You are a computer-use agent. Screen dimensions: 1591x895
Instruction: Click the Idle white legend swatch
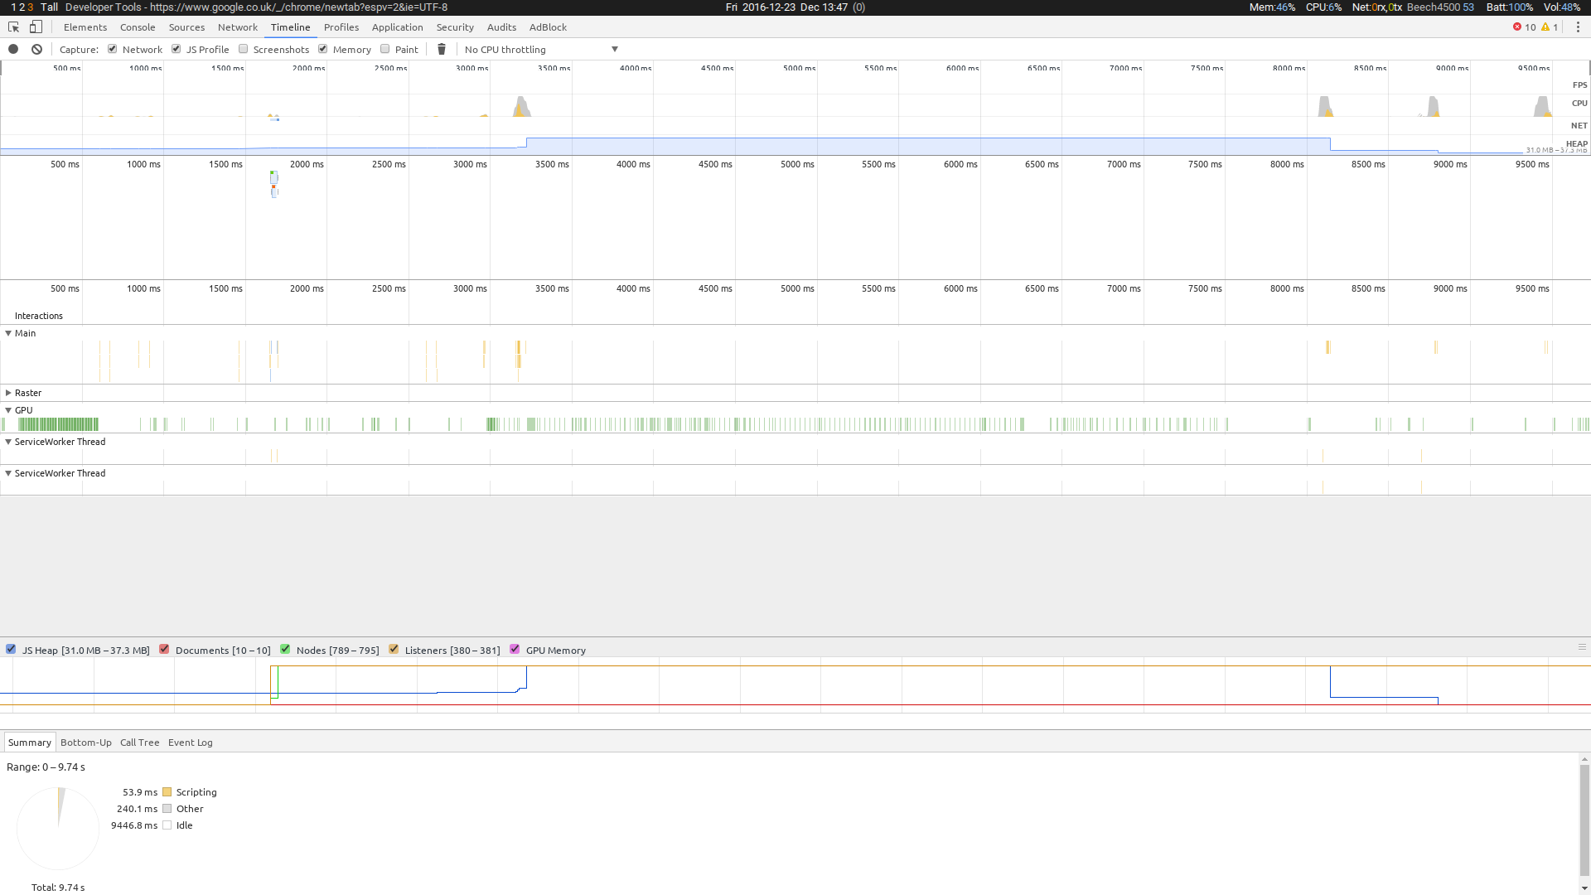pyautogui.click(x=167, y=825)
